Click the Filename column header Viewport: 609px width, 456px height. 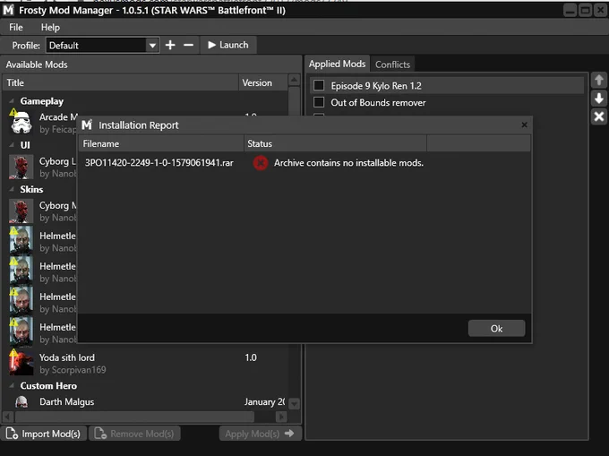pyautogui.click(x=161, y=143)
